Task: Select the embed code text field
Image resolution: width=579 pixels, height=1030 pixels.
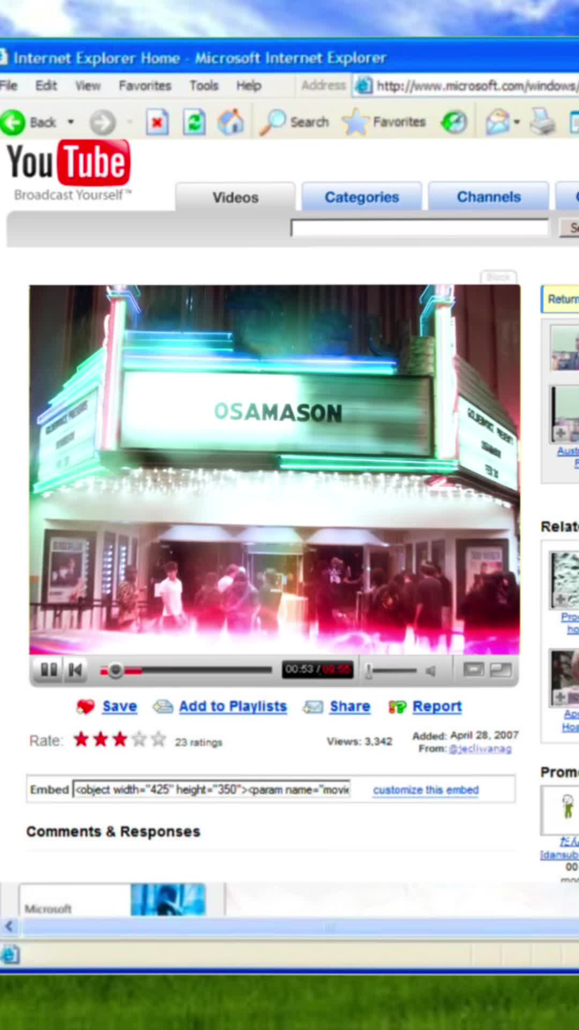Action: [x=212, y=790]
